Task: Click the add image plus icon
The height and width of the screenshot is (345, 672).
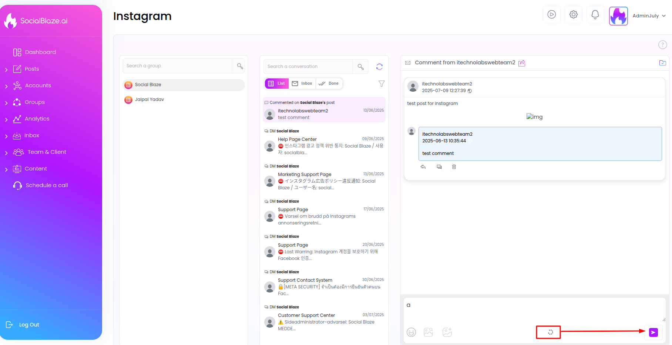Action: (x=447, y=332)
